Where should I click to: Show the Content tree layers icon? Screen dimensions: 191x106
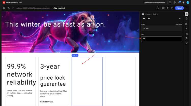(x=186, y=19)
